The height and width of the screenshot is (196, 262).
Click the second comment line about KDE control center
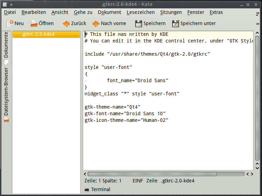coord(169,41)
